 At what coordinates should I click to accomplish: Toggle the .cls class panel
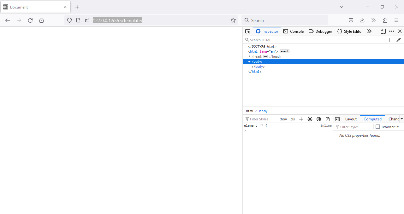tap(292, 119)
